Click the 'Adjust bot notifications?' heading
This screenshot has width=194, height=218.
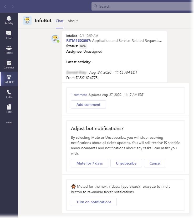click(97, 128)
